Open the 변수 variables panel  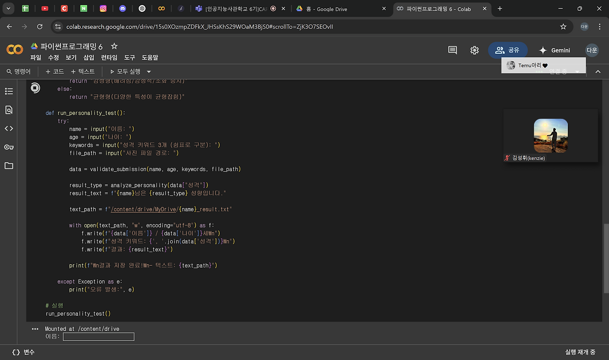pyautogui.click(x=23, y=352)
